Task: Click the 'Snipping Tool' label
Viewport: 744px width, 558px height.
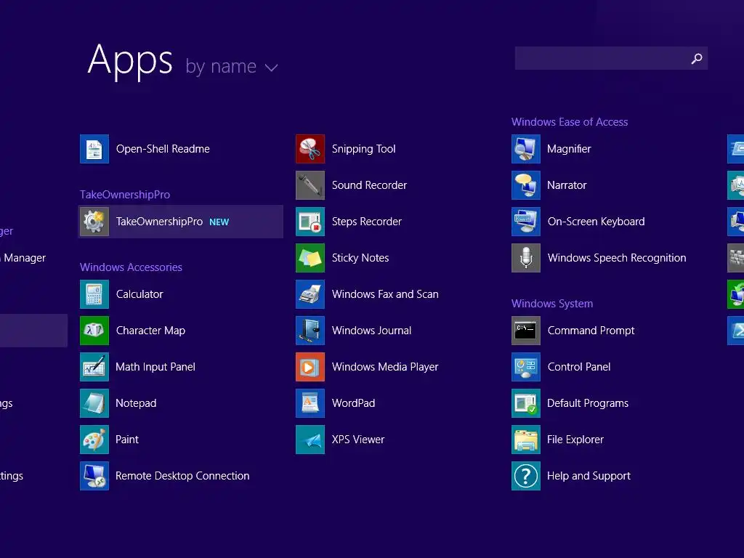Action: (363, 149)
